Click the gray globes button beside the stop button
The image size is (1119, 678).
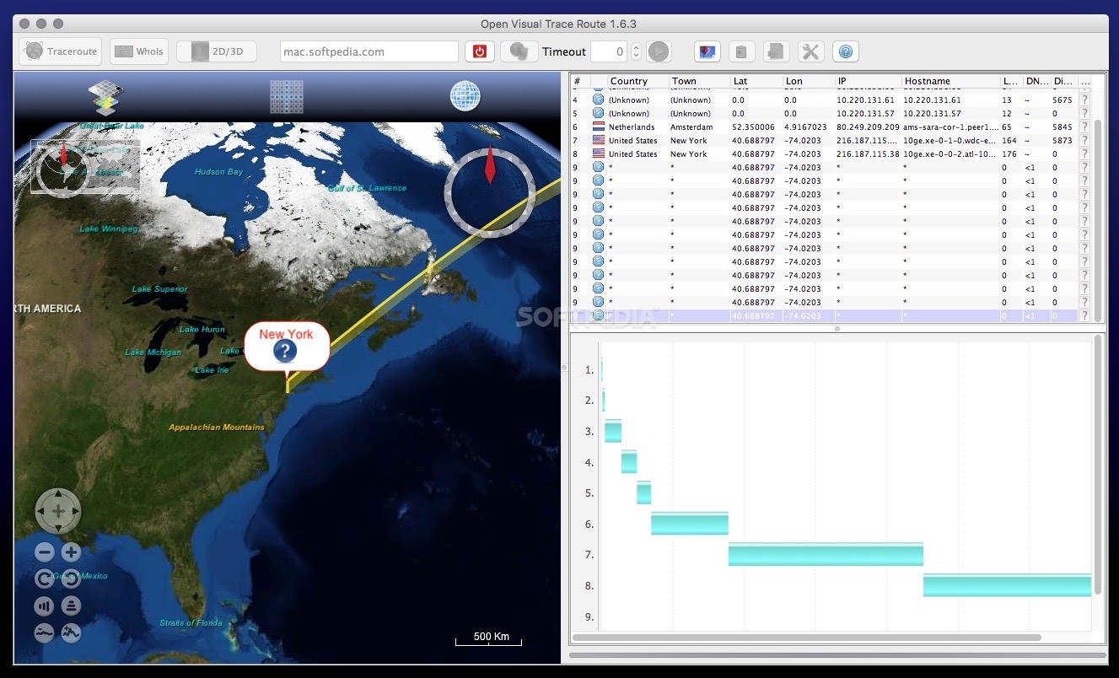[519, 51]
